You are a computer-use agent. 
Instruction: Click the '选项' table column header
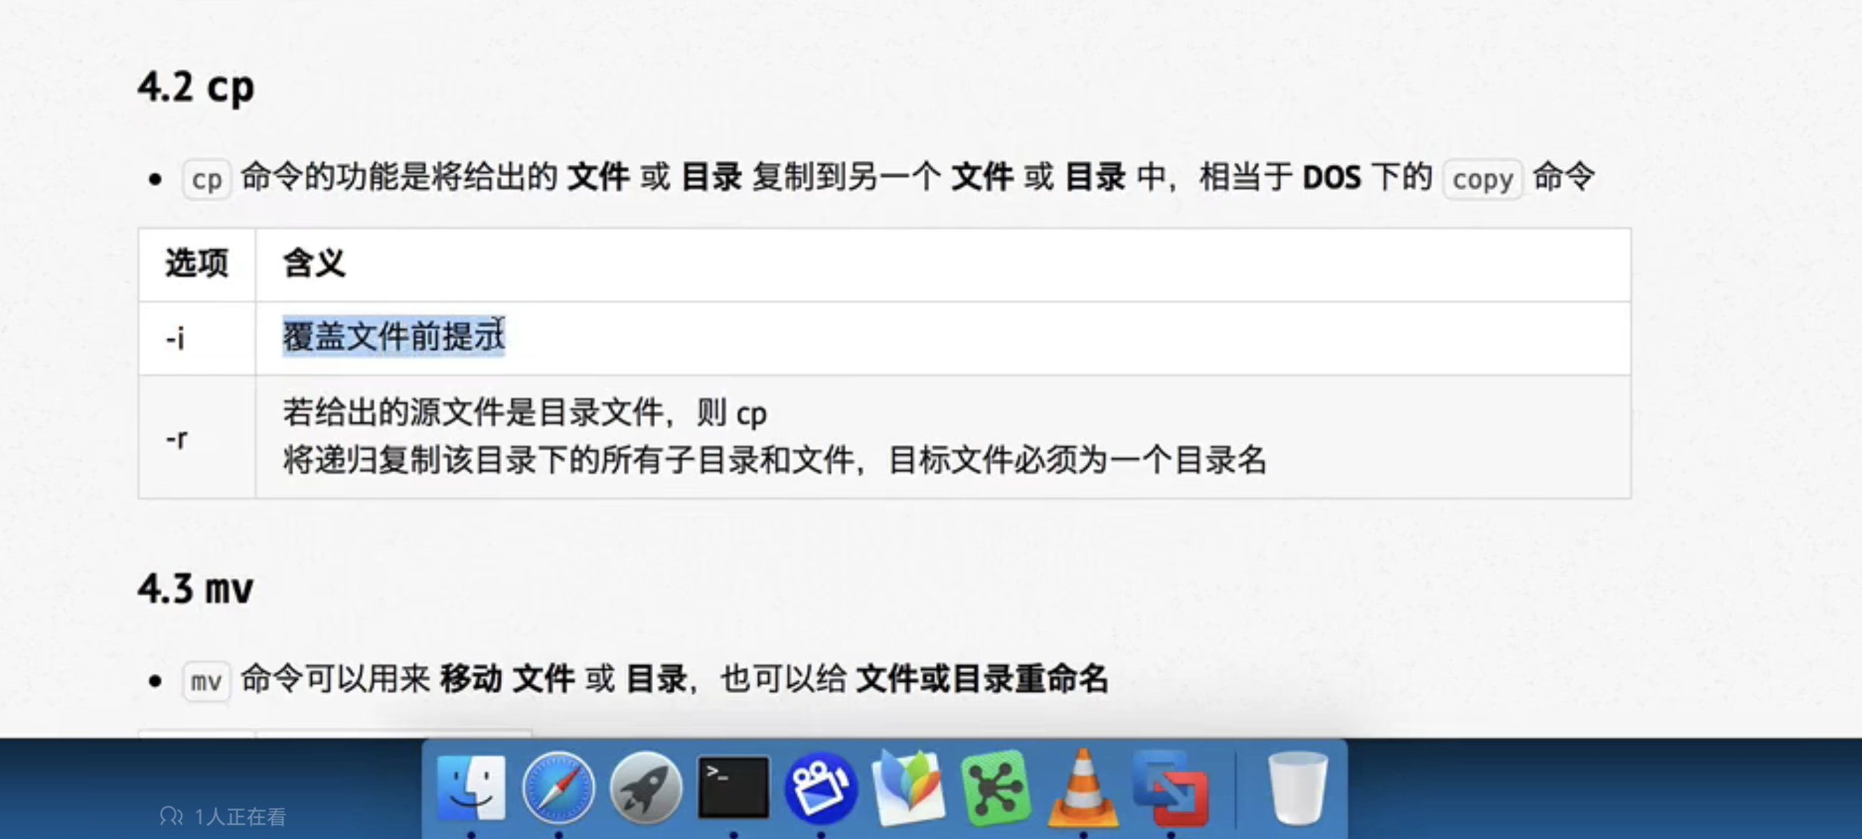coord(196,263)
